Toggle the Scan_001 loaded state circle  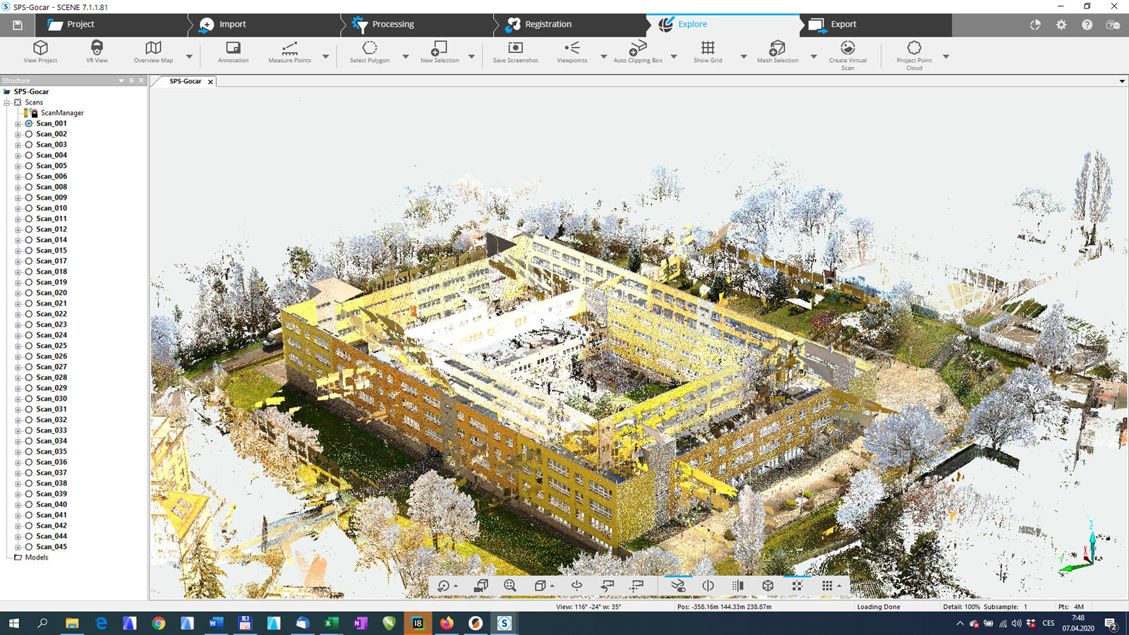click(x=29, y=123)
